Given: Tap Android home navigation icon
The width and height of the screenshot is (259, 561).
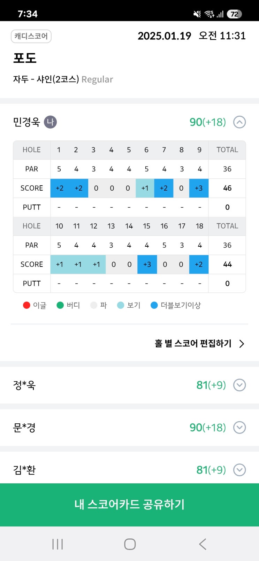Looking at the screenshot, I should tap(130, 544).
